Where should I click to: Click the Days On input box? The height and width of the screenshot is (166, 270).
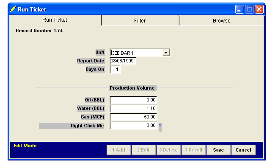(x=115, y=70)
